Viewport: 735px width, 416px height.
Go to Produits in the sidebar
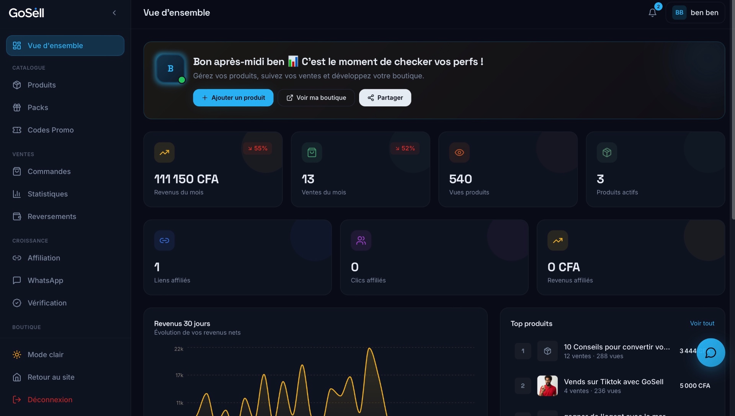click(x=41, y=85)
